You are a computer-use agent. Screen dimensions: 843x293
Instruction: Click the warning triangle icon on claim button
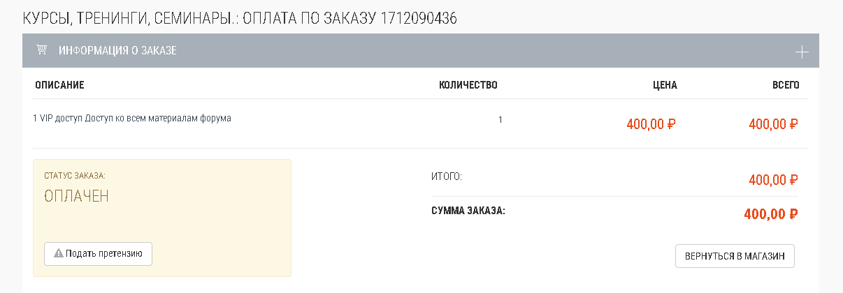pyautogui.click(x=59, y=253)
